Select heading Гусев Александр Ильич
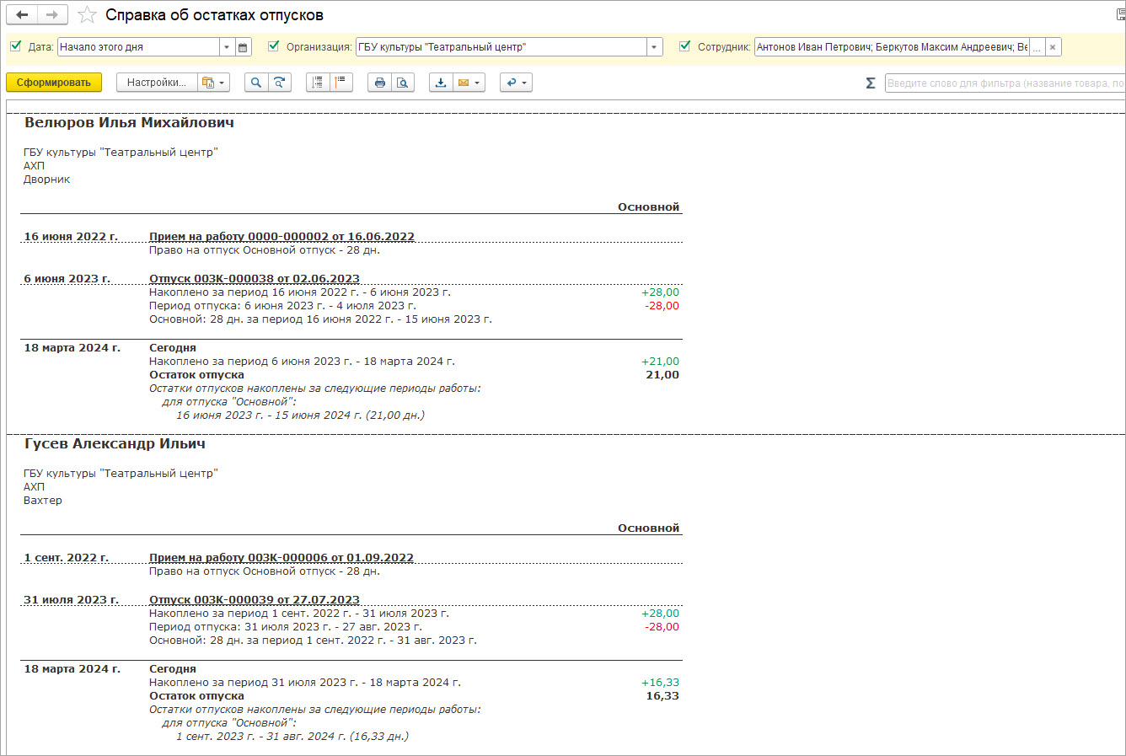Viewport: 1126px width, 756px height. [x=115, y=443]
